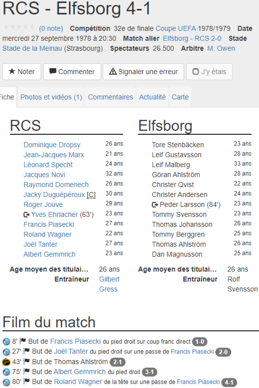Select the Carte tab

[x=180, y=97]
